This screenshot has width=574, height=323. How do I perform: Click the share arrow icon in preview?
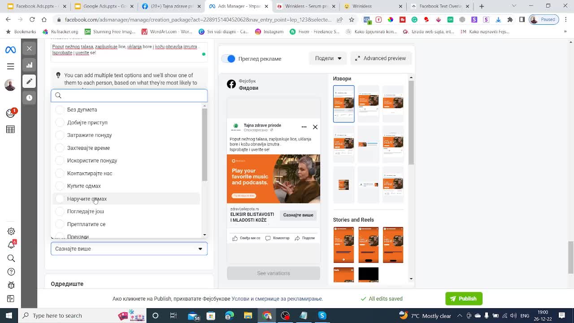(x=297, y=238)
